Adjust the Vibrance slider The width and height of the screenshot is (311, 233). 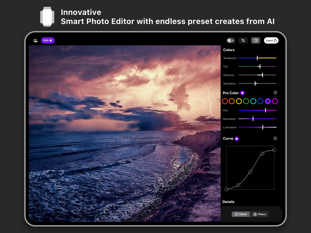[258, 75]
